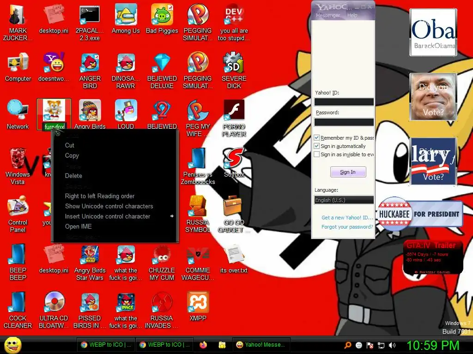The image size is (473, 354).
Task: Click the search magnifier tray icon
Action: [347, 345]
